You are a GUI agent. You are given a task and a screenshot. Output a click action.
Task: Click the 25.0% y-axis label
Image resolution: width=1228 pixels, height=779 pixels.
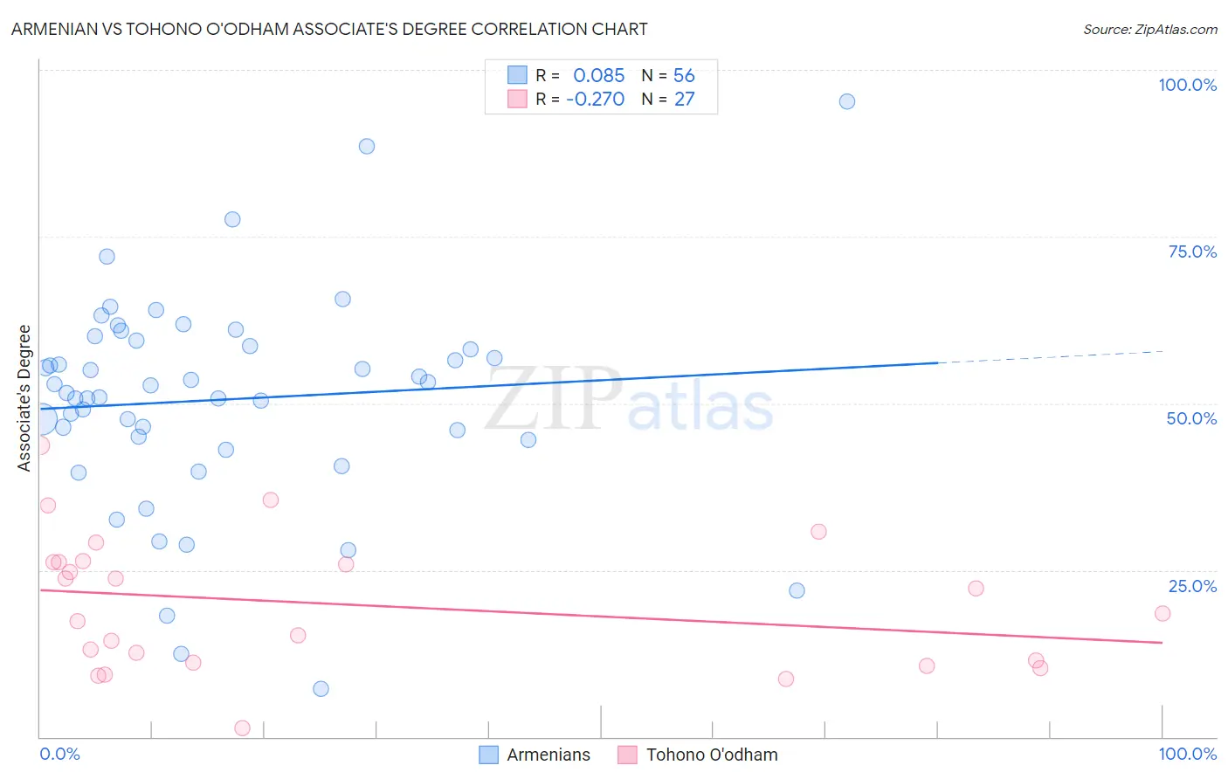click(1192, 586)
